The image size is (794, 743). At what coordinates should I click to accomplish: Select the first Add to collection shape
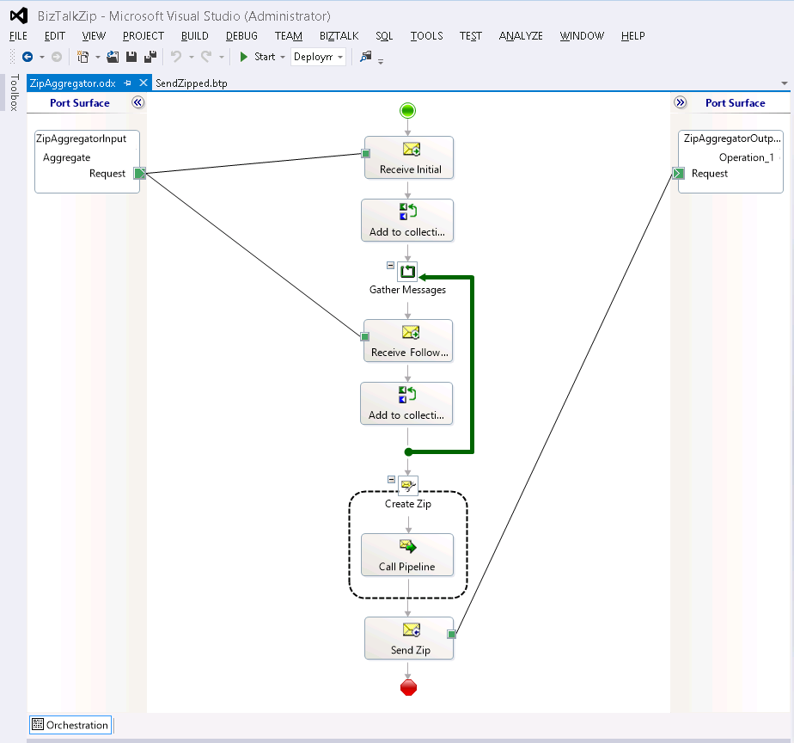(407, 220)
